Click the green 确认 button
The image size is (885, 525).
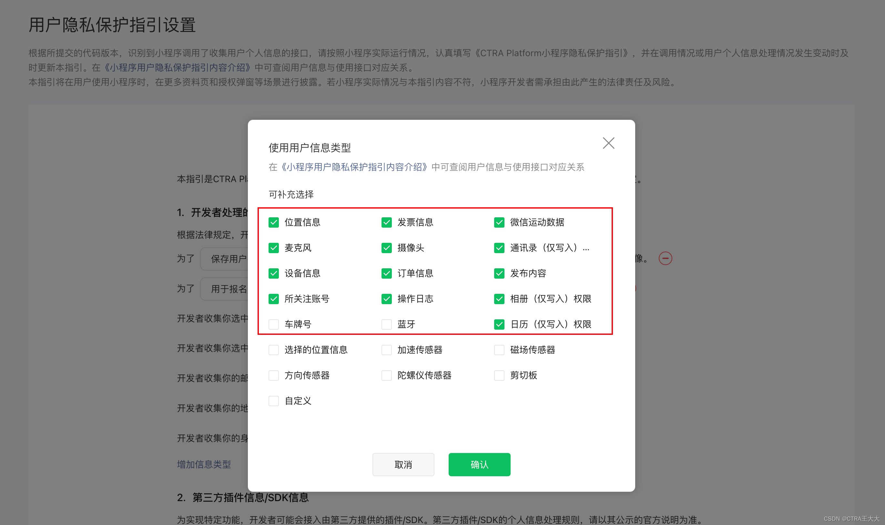coord(479,465)
